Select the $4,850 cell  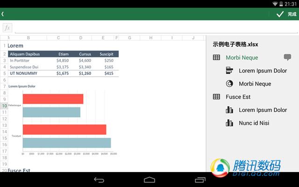pyautogui.click(x=63, y=60)
